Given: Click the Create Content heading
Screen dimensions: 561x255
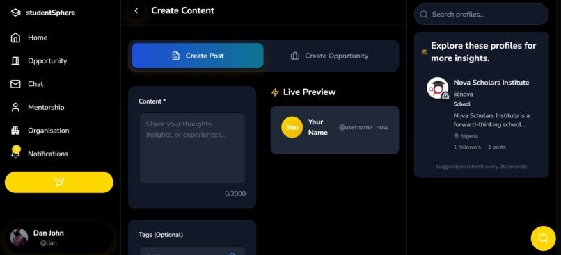Looking at the screenshot, I should click(183, 10).
